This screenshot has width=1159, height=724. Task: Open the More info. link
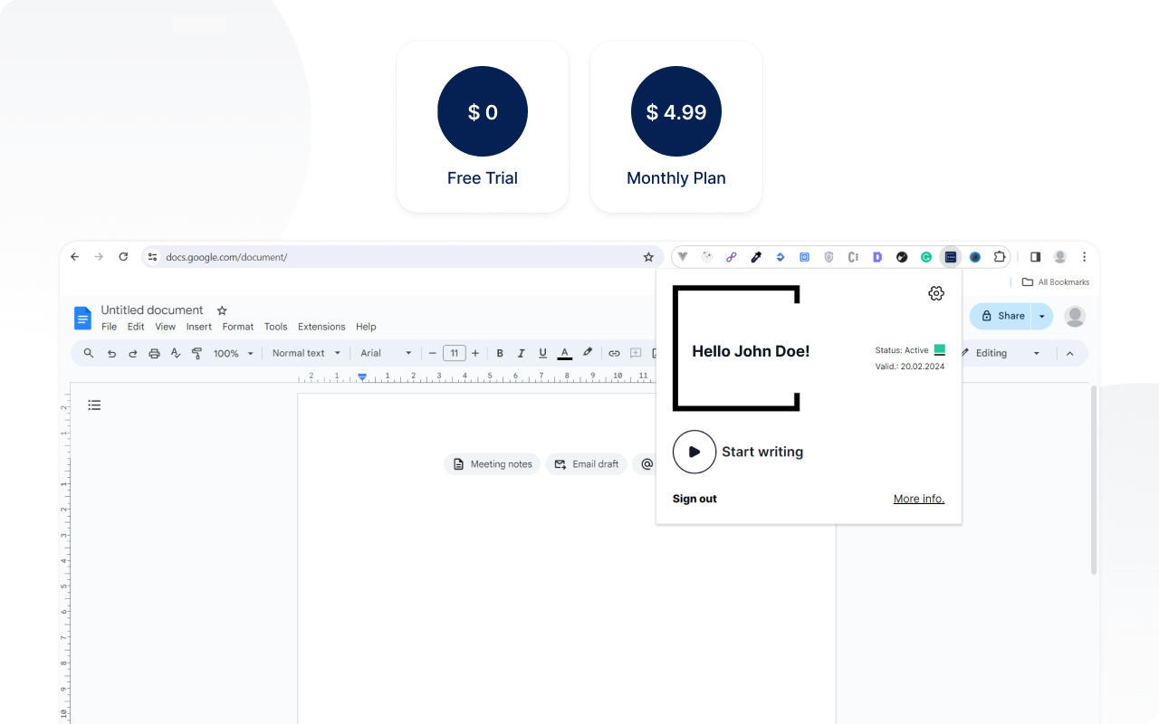coord(918,499)
